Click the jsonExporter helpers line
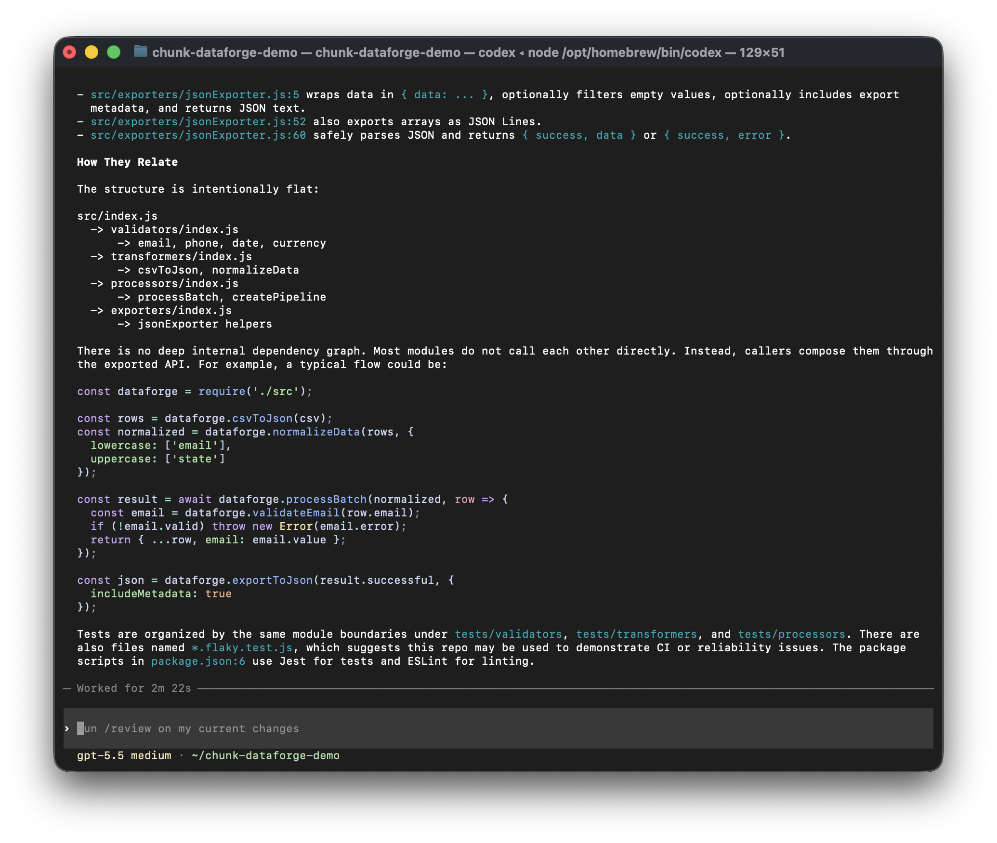997x843 pixels. click(x=195, y=324)
